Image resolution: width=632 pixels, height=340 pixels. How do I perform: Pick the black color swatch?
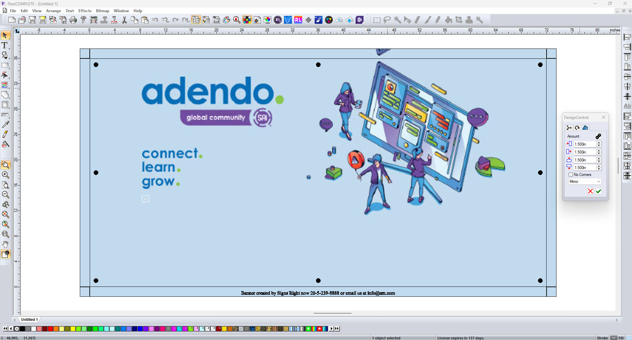coord(22,328)
